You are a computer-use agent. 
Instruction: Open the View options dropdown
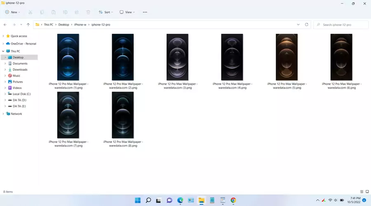(127, 12)
